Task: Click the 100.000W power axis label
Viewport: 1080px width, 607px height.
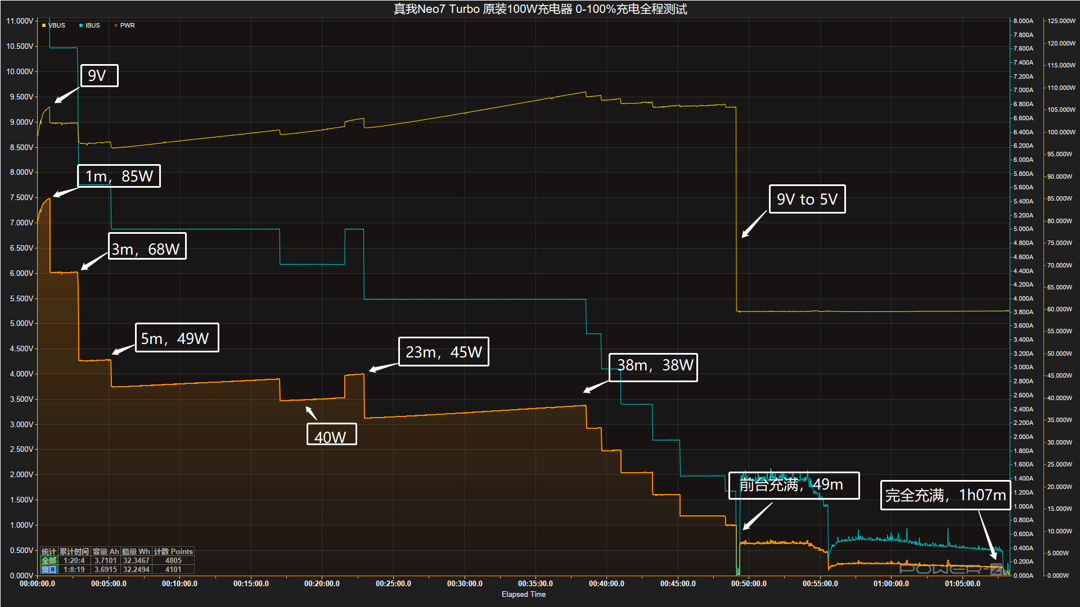Action: [x=1061, y=132]
